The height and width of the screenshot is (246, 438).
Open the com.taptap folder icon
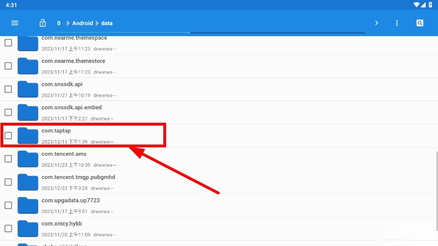[28, 135]
